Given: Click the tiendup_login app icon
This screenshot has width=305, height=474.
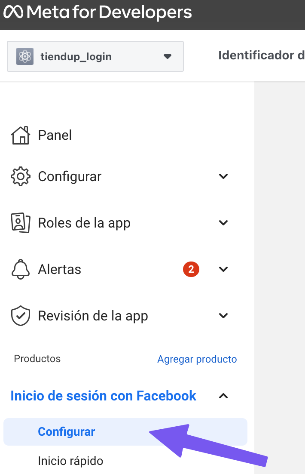Looking at the screenshot, I should click(24, 56).
